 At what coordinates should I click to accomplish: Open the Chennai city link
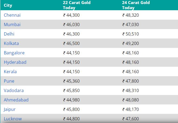[x=12, y=15]
